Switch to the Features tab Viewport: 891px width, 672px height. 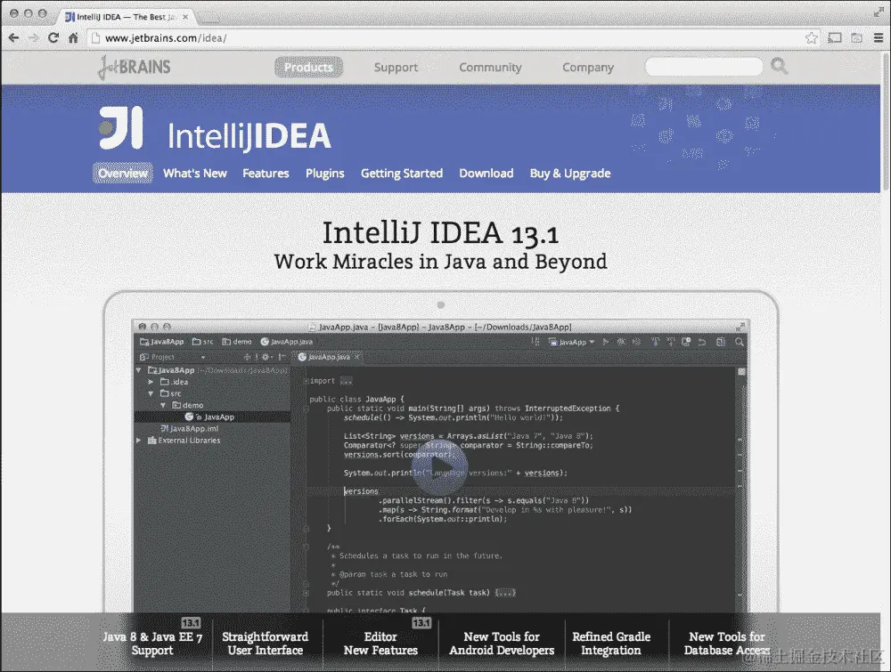(x=266, y=173)
